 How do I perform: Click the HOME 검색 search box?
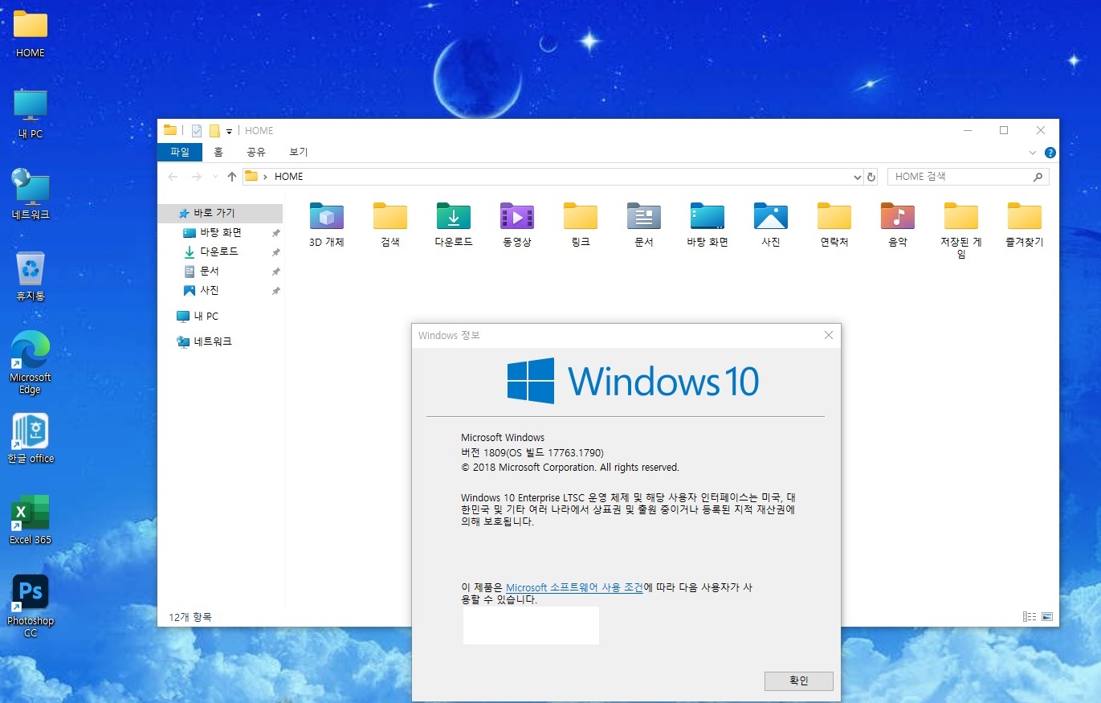click(x=968, y=177)
